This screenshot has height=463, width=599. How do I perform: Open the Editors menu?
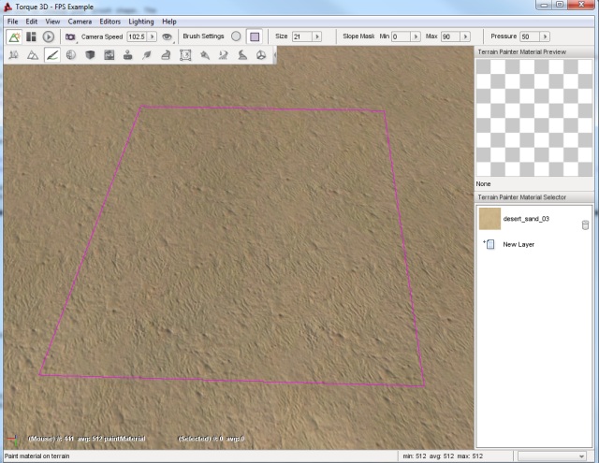pos(110,21)
